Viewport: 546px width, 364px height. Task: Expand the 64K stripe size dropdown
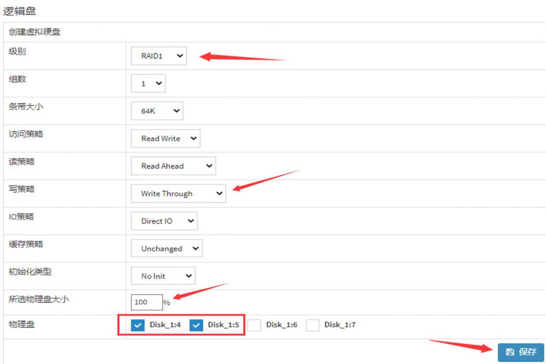[157, 111]
